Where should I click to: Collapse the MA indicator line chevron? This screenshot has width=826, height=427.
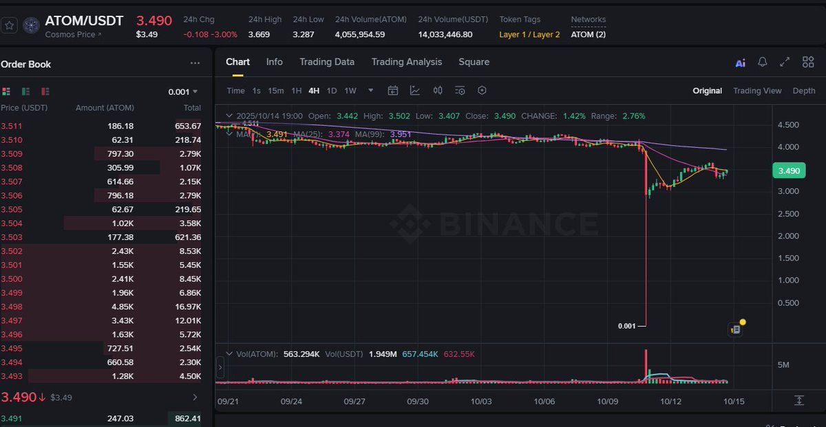[229, 133]
